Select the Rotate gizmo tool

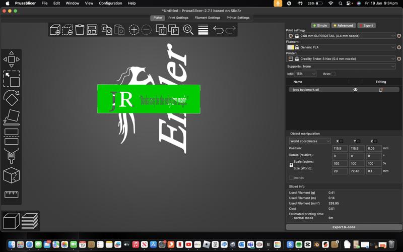pos(11,98)
